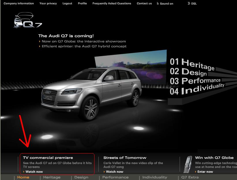Switch to the Individuality bottom tab

tap(155, 177)
